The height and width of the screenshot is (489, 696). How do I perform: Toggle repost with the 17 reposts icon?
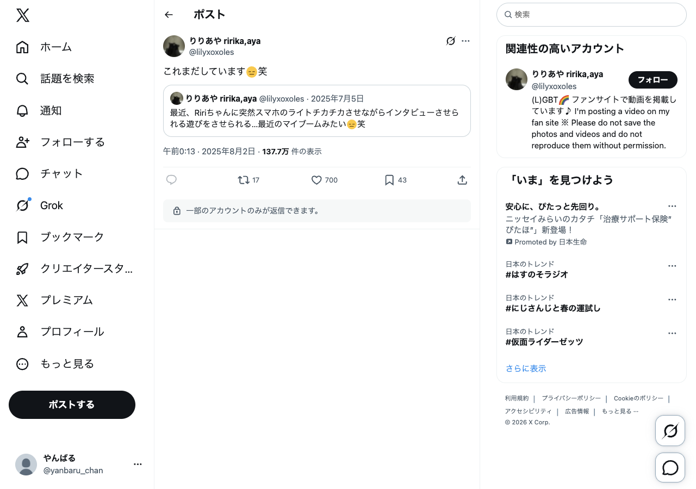click(244, 180)
